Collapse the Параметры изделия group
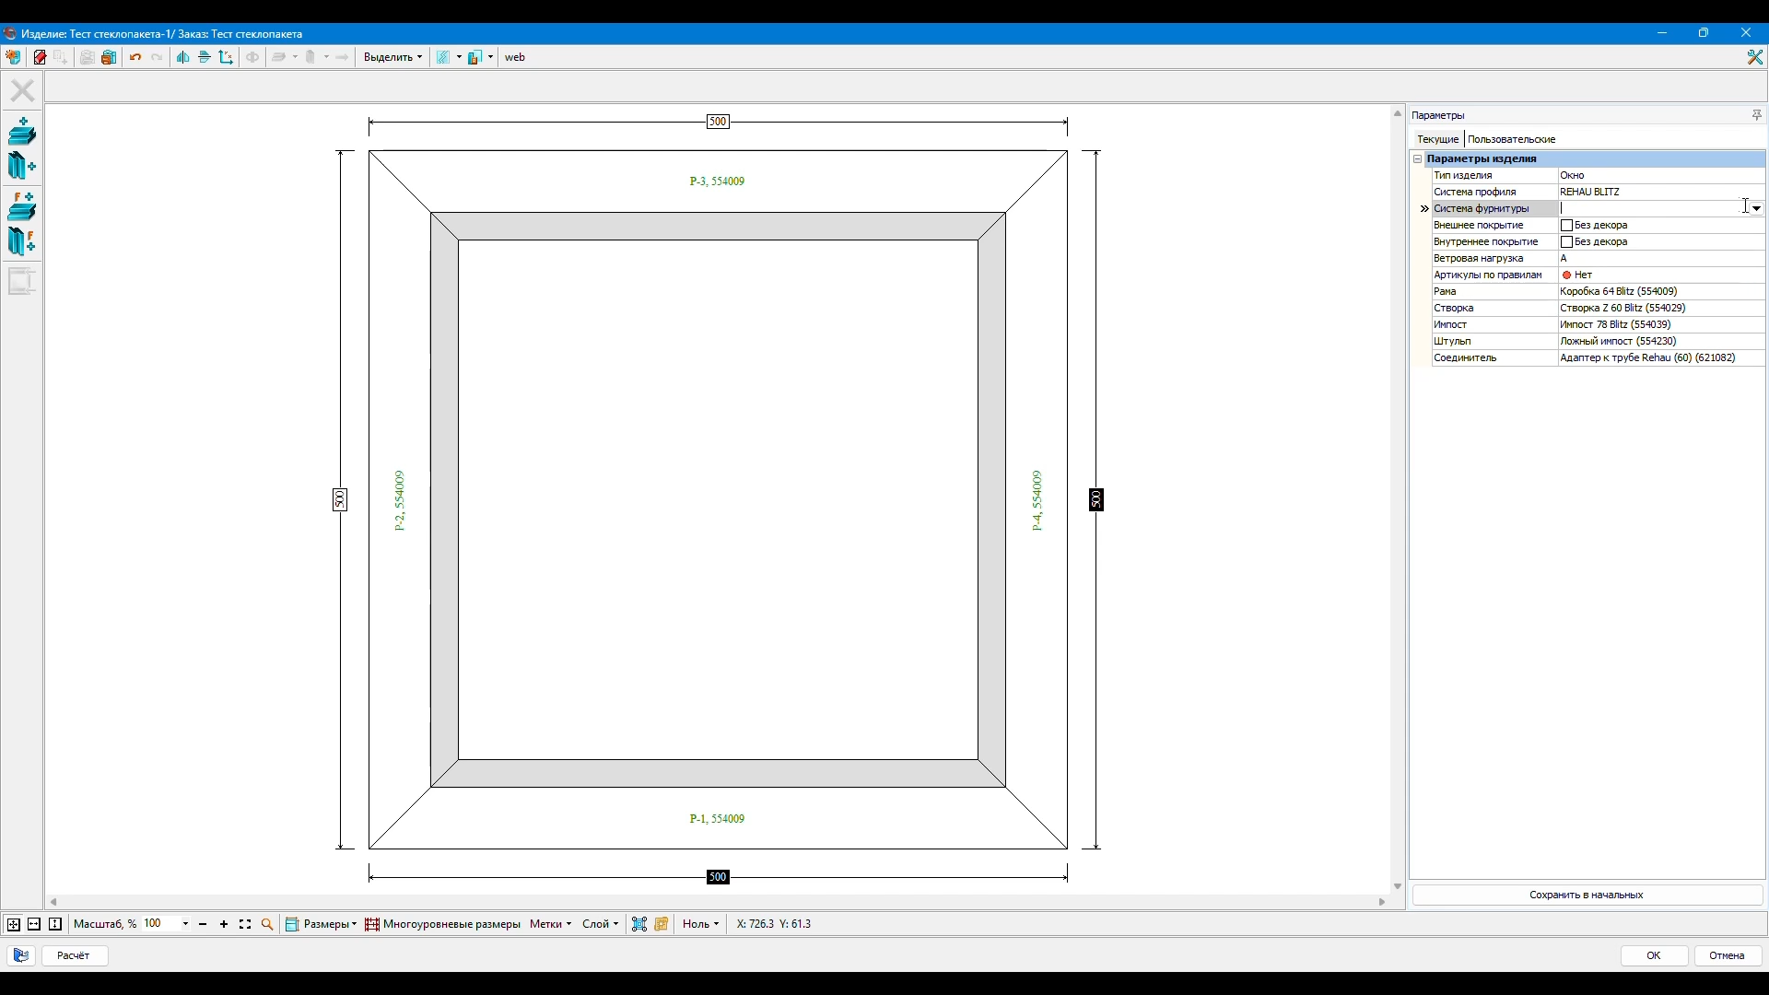 pos(1418,159)
